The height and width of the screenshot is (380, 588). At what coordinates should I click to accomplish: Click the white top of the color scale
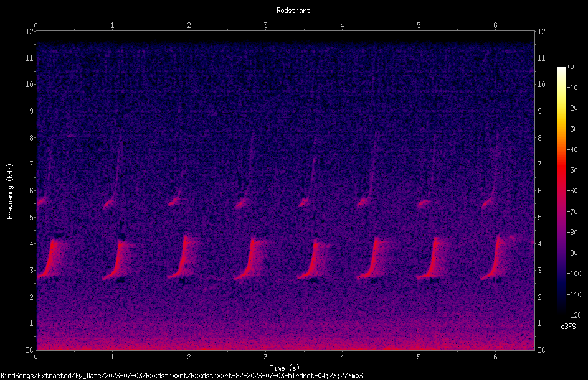pyautogui.click(x=561, y=71)
